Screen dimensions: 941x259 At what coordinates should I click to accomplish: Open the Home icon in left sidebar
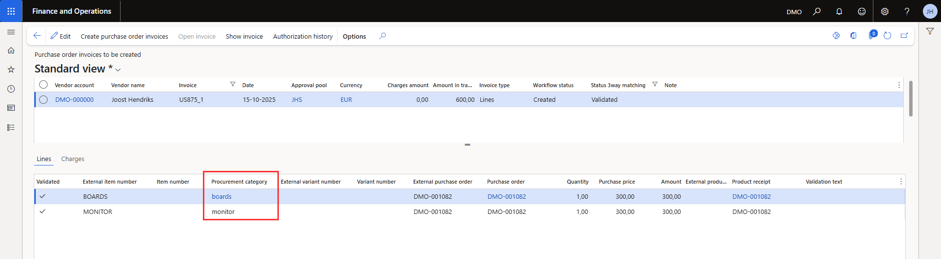(x=11, y=50)
